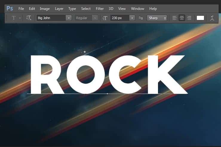Center the text alignment
This screenshot has height=147, width=221.
182,18
